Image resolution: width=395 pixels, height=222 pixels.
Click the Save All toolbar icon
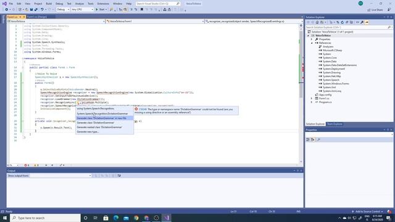(x=36, y=10)
